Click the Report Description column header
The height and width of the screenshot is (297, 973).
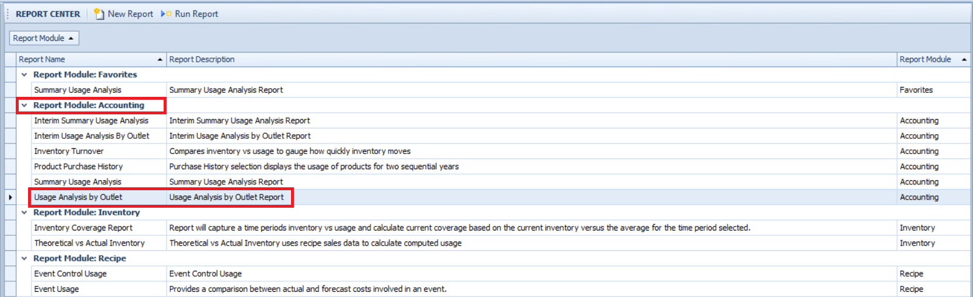click(532, 60)
